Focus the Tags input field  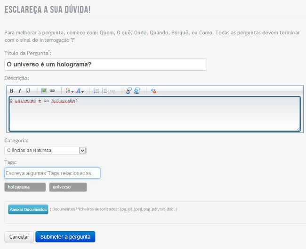tap(52, 174)
